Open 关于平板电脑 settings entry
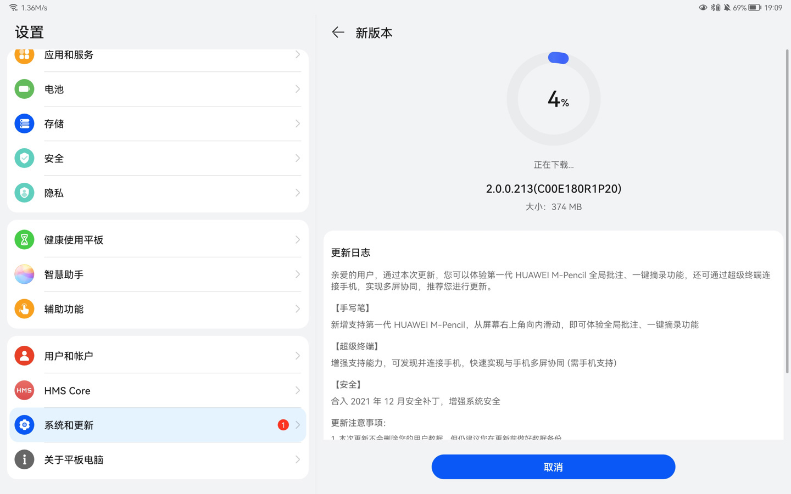The width and height of the screenshot is (791, 494). [158, 459]
